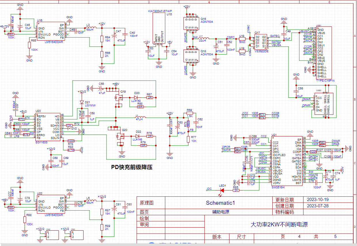The height and width of the screenshot is (246, 357).
Task: Select the U20 designator label
Action: coord(38,111)
